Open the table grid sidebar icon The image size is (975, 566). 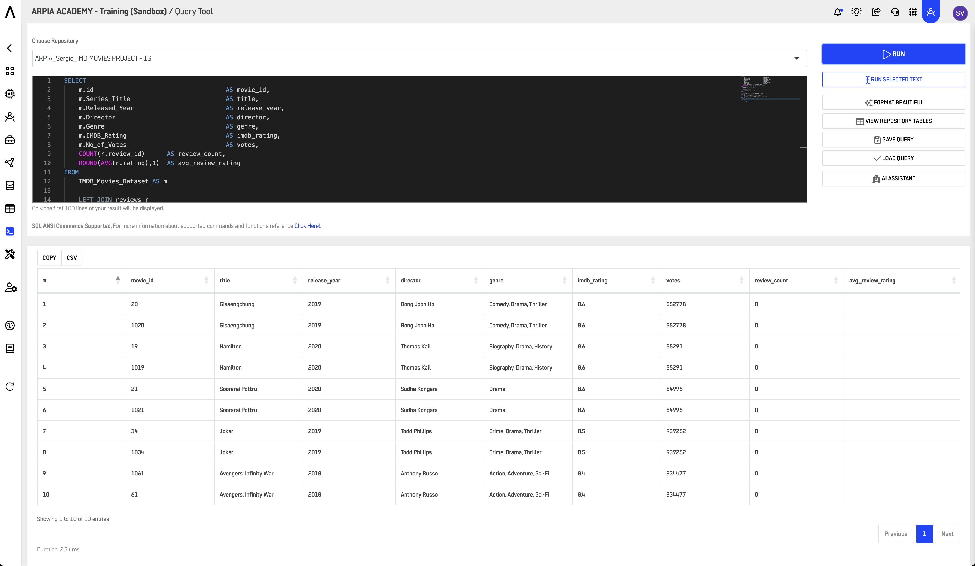point(10,208)
